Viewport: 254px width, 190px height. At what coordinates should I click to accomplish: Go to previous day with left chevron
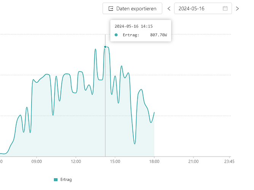169,8
